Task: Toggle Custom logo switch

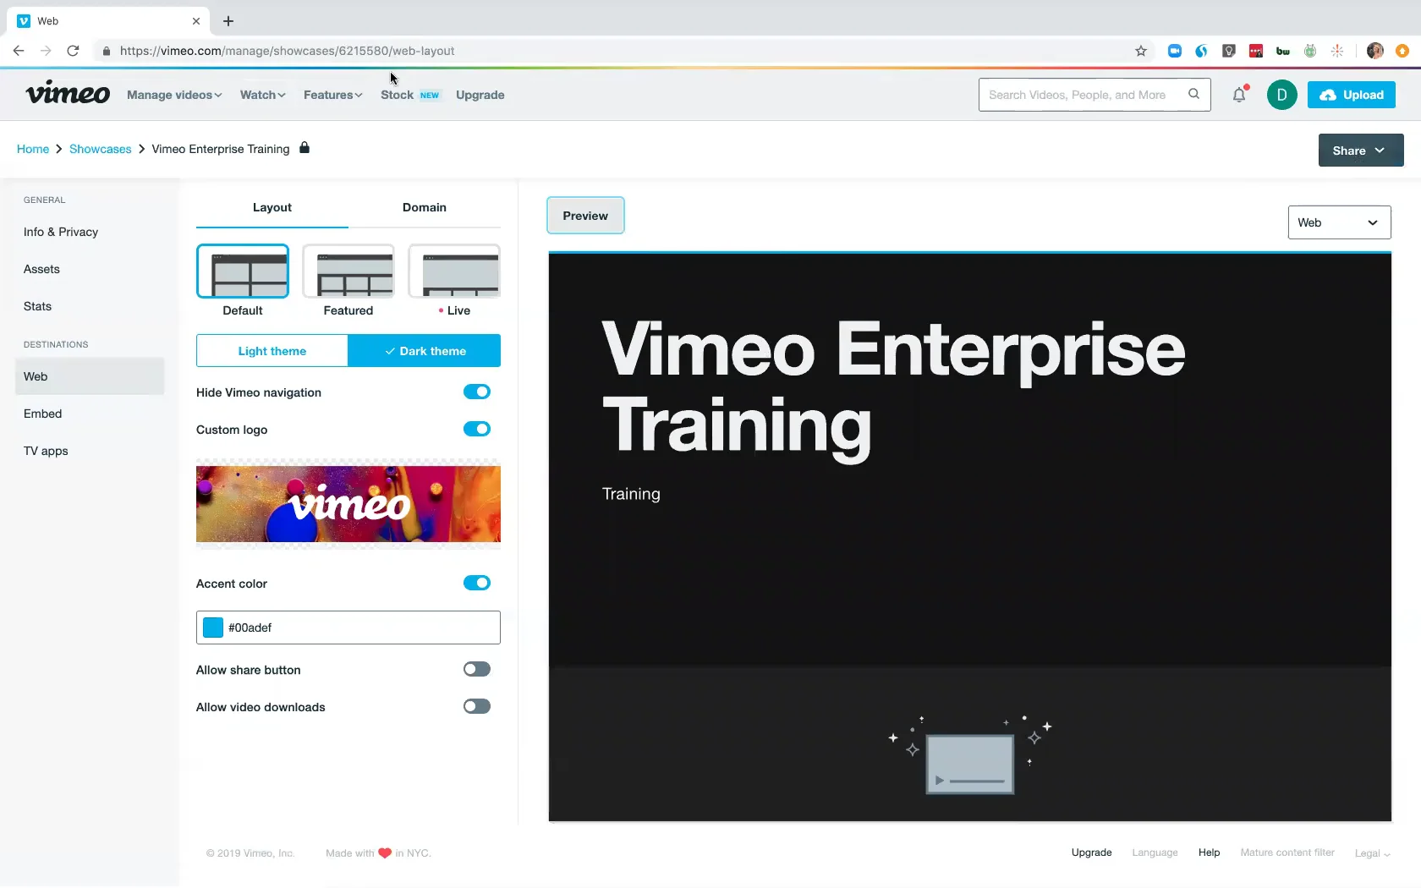Action: pos(477,429)
